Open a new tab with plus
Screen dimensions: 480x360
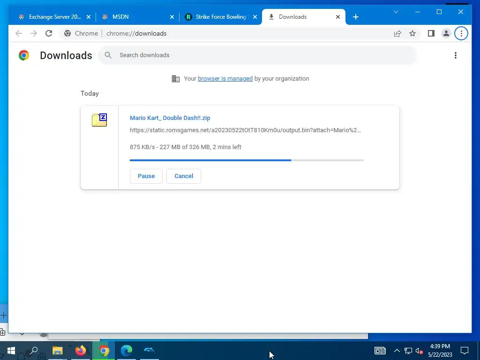tap(355, 17)
